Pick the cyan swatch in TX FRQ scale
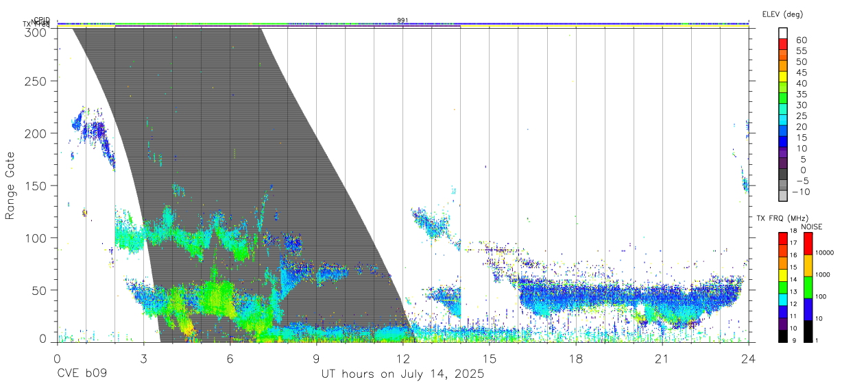842x388 pixels. pyautogui.click(x=783, y=300)
